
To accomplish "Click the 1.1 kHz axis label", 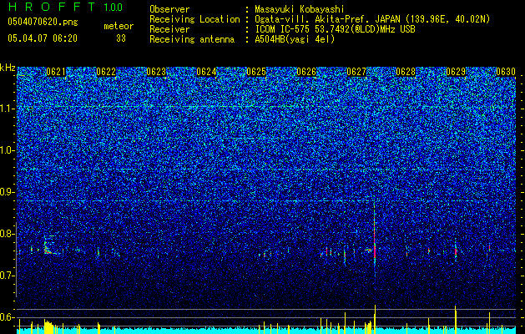I will pos(8,109).
